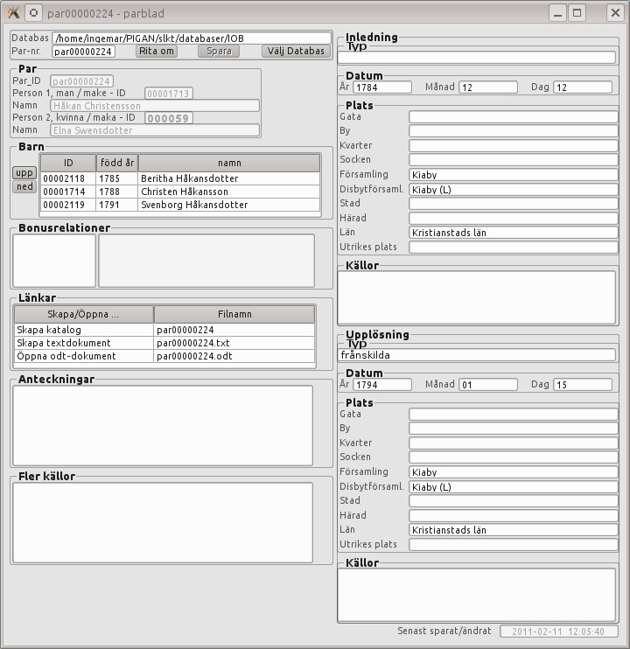The height and width of the screenshot is (649, 630).
Task: Click the Inledning År field showing 1784
Action: (382, 87)
